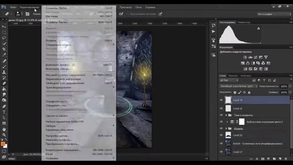Hide the Выборочная коррекция цвета 2 layer
This screenshot has width=293, height=165.
pos(221,122)
